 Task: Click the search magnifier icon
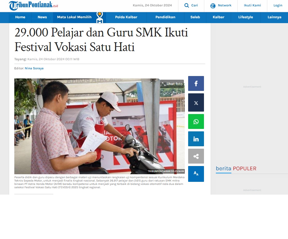click(187, 5)
